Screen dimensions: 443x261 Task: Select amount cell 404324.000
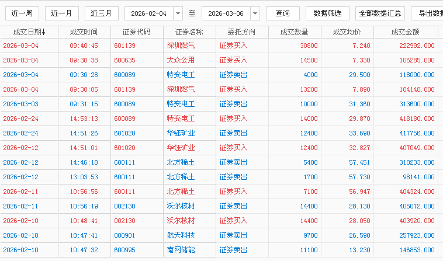point(417,192)
